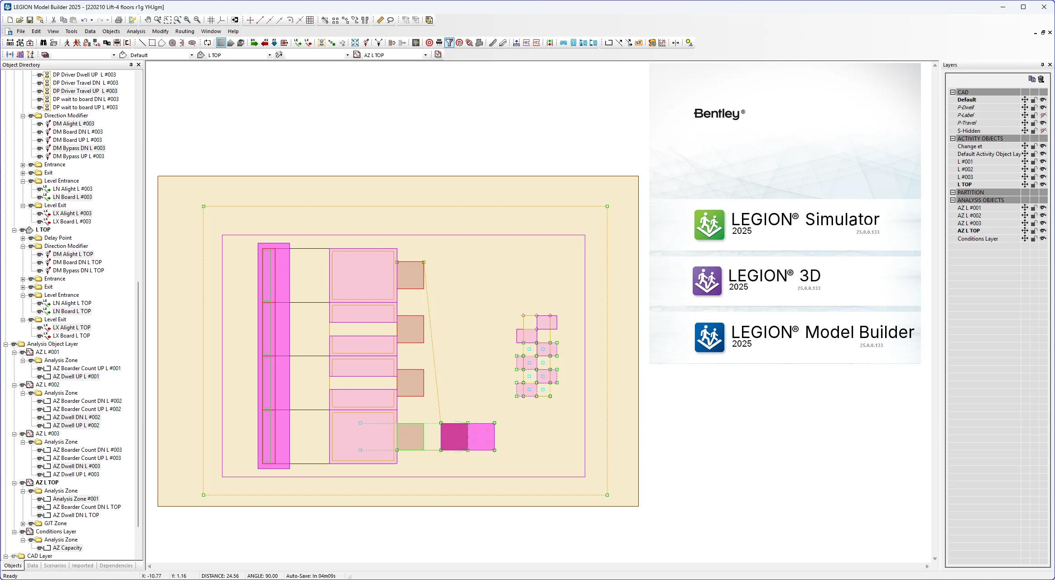The image size is (1055, 580).
Task: Toggle lock for L #001 layer
Action: click(x=1034, y=162)
